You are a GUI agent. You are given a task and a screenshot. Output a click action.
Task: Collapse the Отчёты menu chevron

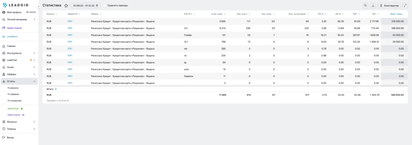(35, 81)
